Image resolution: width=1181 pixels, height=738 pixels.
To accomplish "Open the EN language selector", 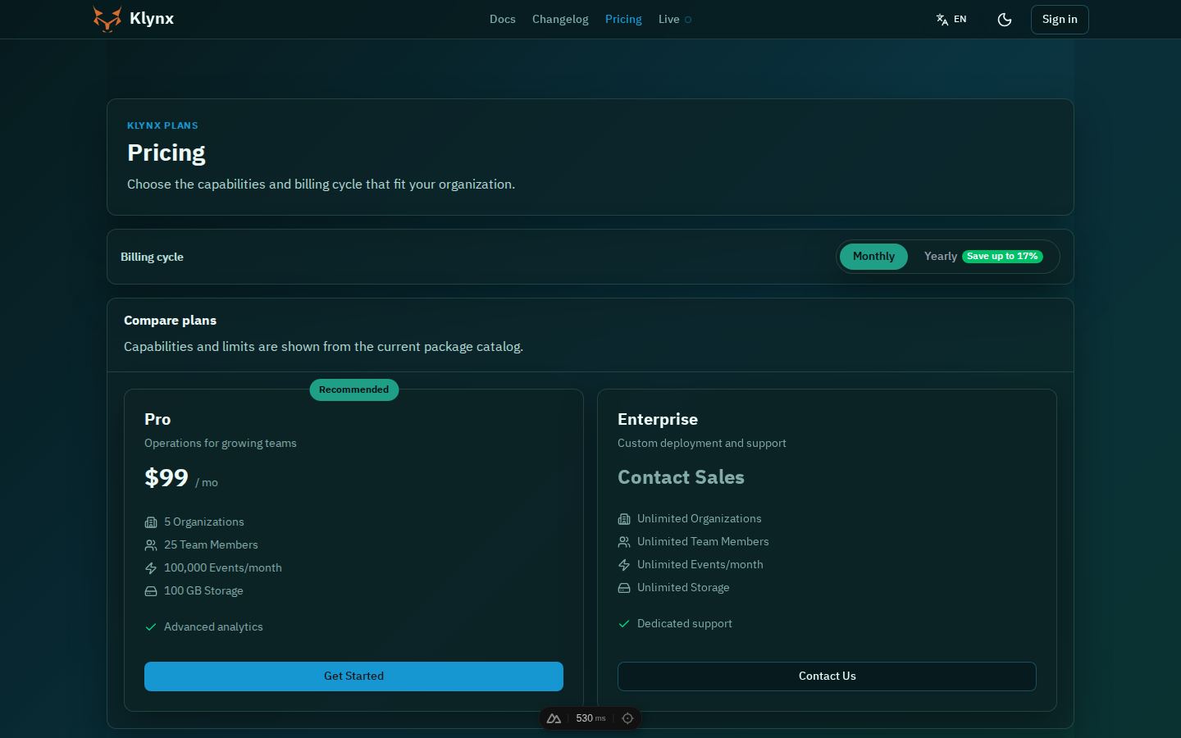I will click(x=951, y=19).
